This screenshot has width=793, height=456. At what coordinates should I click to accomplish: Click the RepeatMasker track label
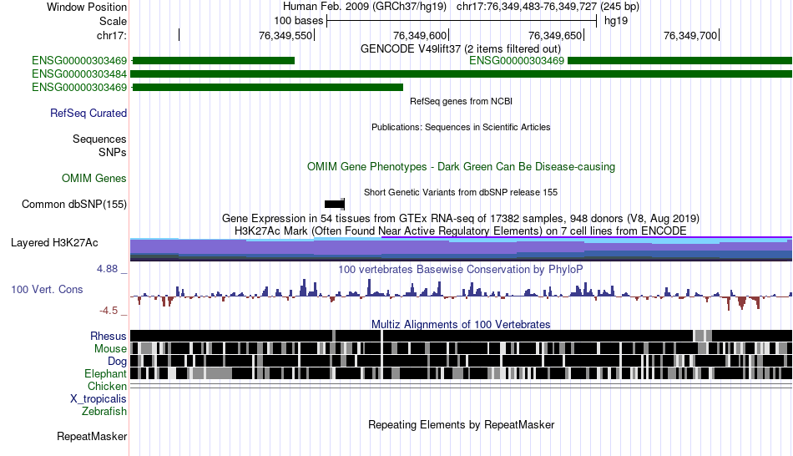pyautogui.click(x=92, y=436)
